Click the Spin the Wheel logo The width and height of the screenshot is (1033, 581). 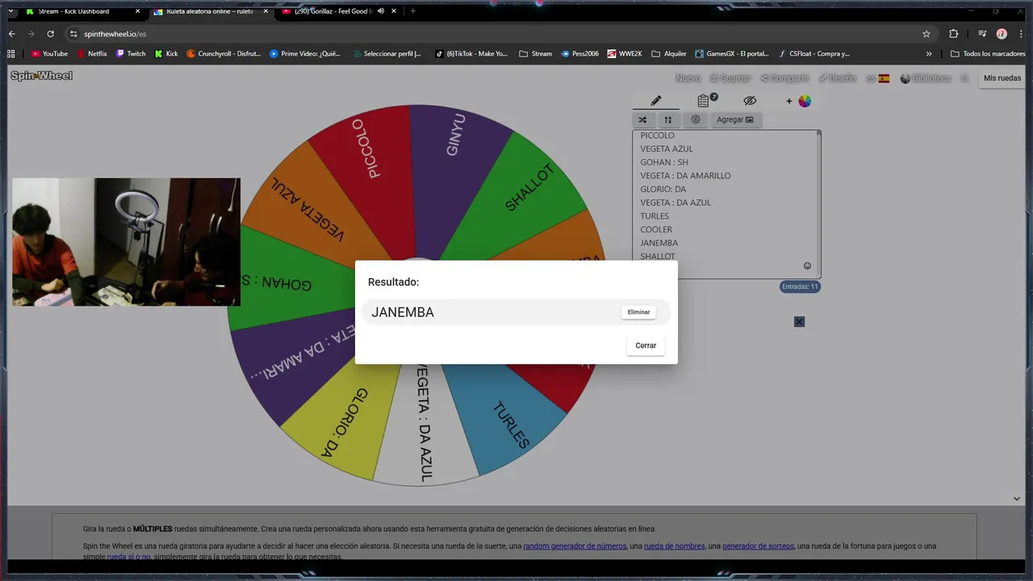[x=41, y=76]
